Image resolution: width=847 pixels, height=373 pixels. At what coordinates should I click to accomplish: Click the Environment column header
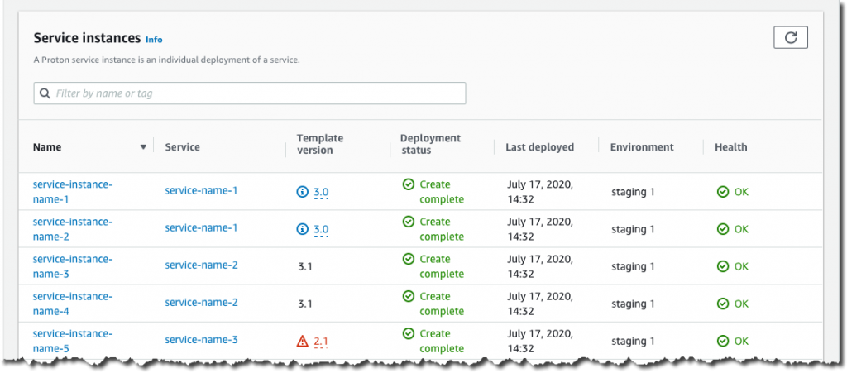tap(642, 147)
